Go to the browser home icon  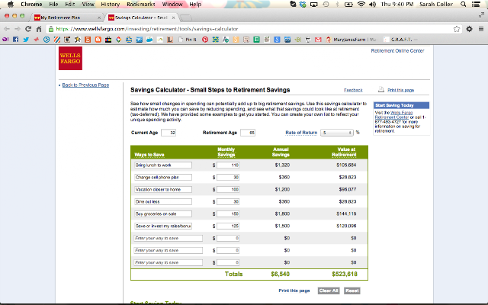pos(39,29)
